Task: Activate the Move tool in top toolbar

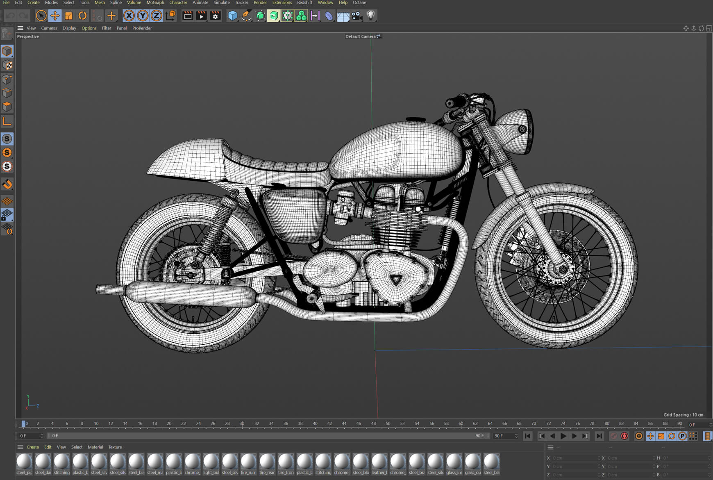Action: (55, 16)
